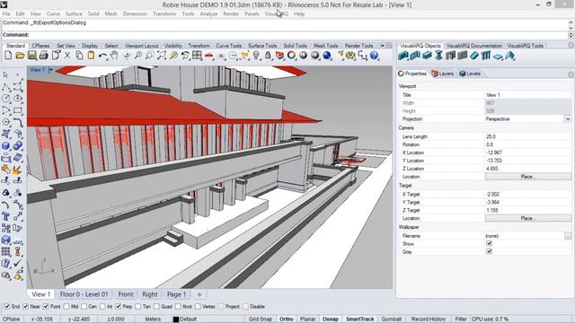Click the Help question mark icon
The height and width of the screenshot is (323, 575).
(374, 56)
